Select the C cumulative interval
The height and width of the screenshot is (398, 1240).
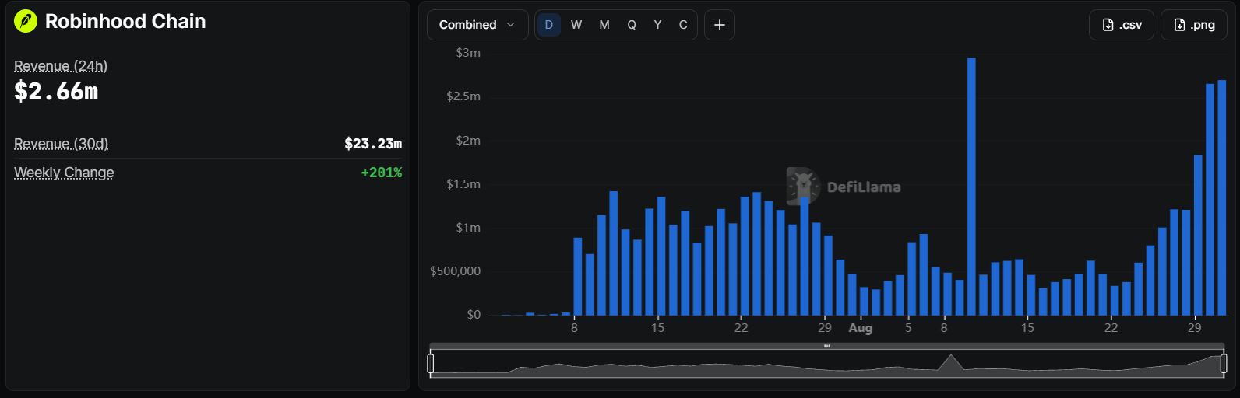click(683, 25)
